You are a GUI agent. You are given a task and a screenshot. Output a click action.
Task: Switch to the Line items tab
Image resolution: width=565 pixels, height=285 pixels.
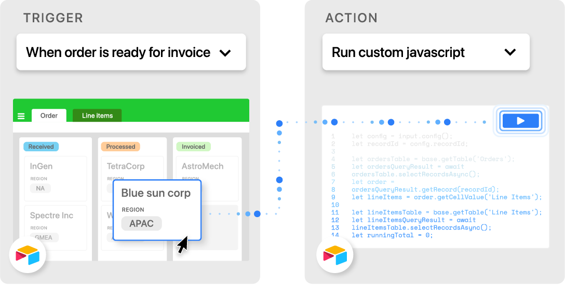click(97, 116)
